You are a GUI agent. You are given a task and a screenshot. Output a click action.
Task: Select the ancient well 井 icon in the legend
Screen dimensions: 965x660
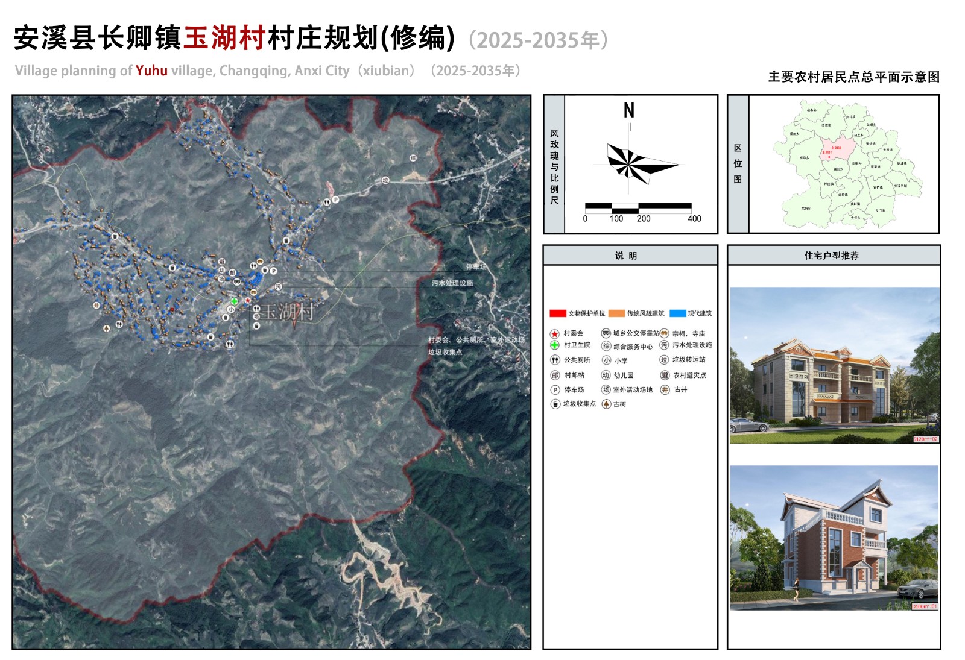tap(665, 390)
